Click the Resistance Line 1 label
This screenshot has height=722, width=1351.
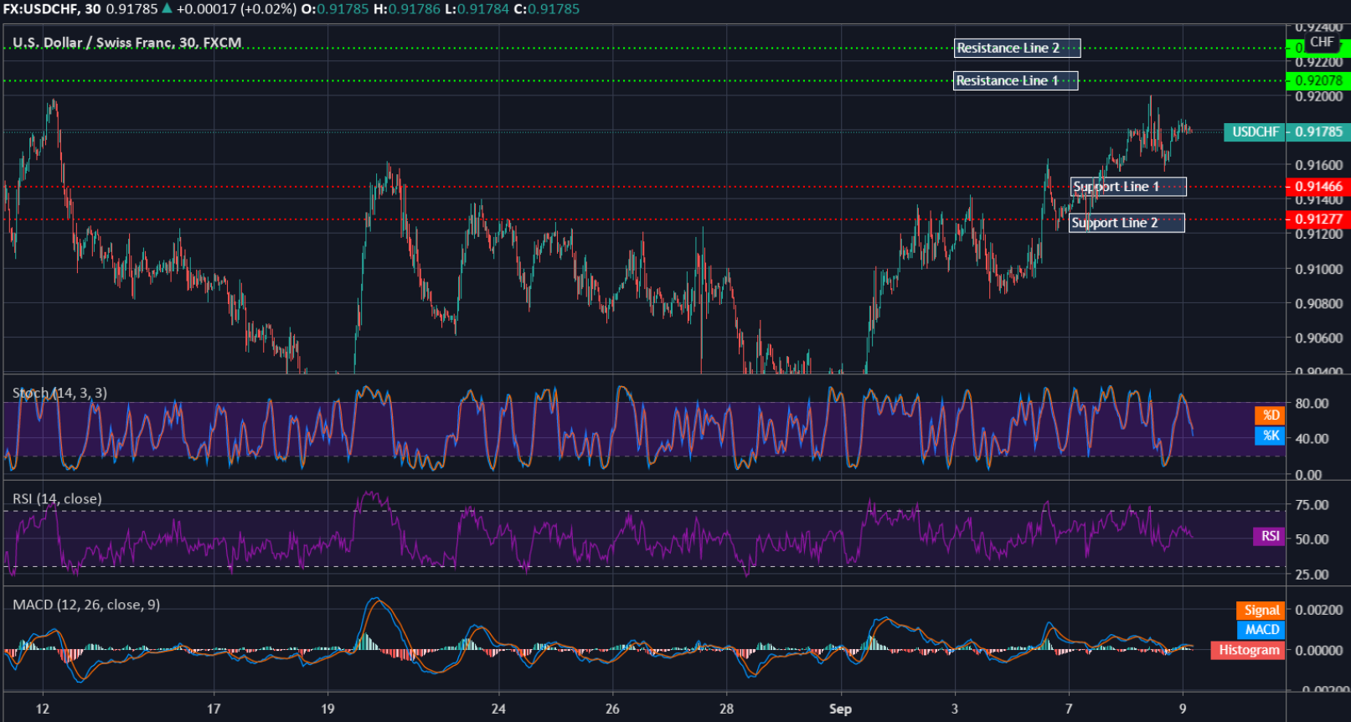(x=1015, y=80)
